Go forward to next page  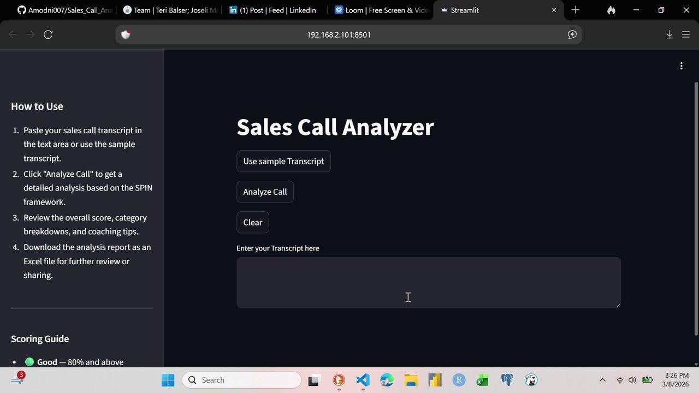[x=31, y=34]
